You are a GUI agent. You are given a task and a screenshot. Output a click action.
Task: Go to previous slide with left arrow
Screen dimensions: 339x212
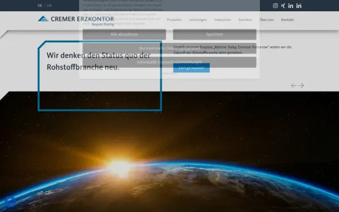click(x=293, y=85)
